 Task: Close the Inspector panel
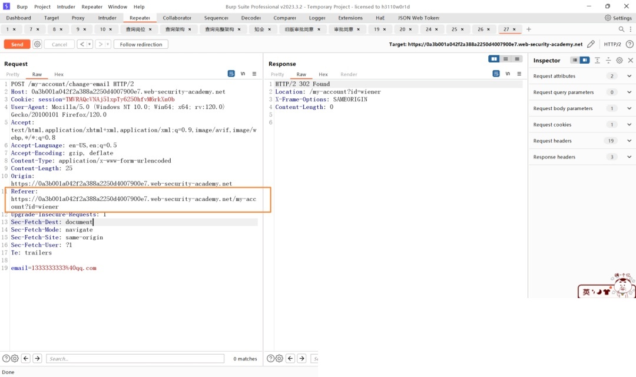[x=630, y=60]
